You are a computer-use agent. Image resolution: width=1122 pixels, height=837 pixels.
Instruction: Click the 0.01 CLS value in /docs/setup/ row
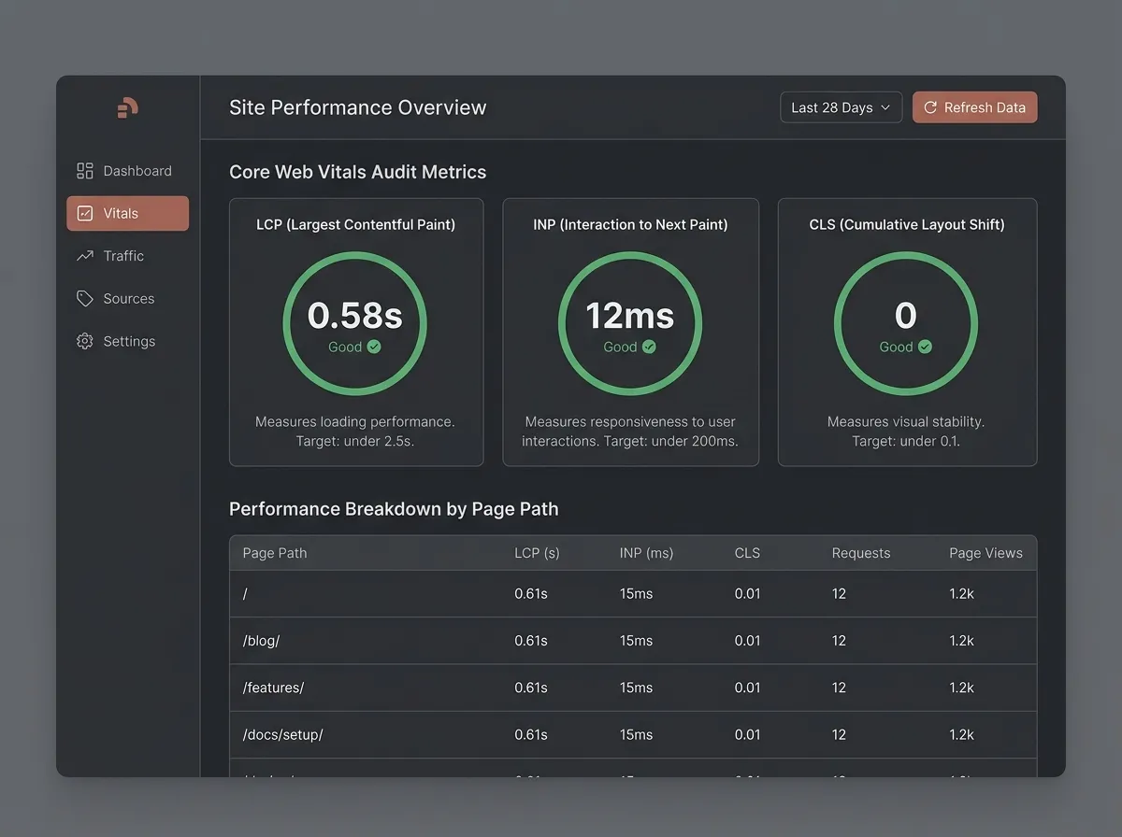tap(747, 734)
